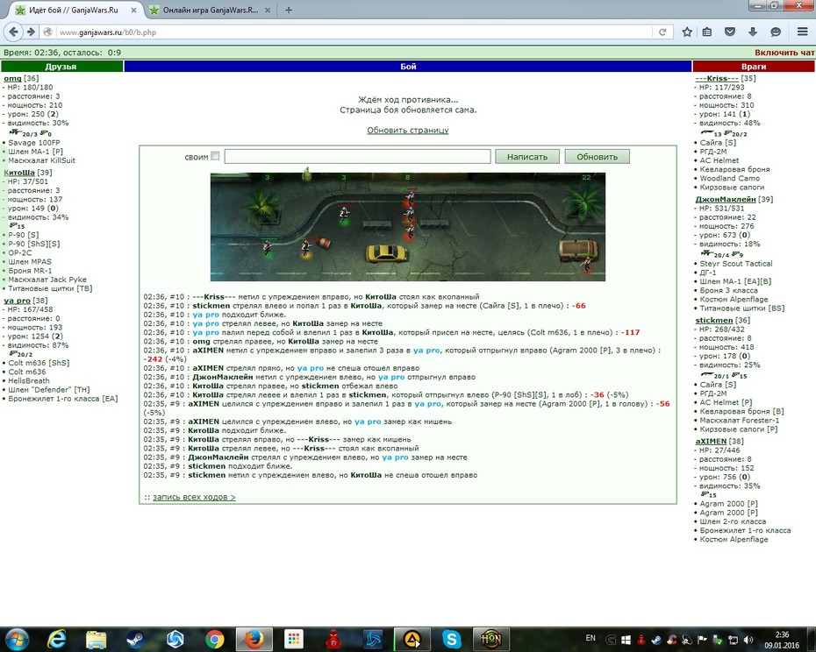The width and height of the screenshot is (816, 652).
Task: Click 'Savage 100FP' item under omg
Action: pyautogui.click(x=34, y=143)
